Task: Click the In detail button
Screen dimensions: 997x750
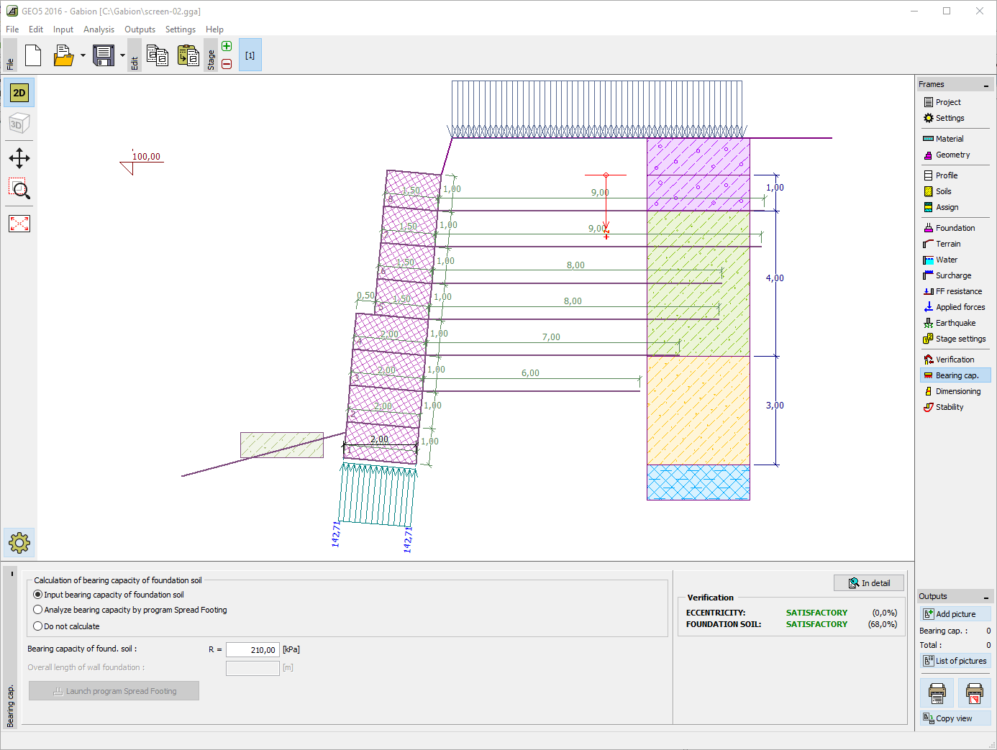Action: point(868,583)
